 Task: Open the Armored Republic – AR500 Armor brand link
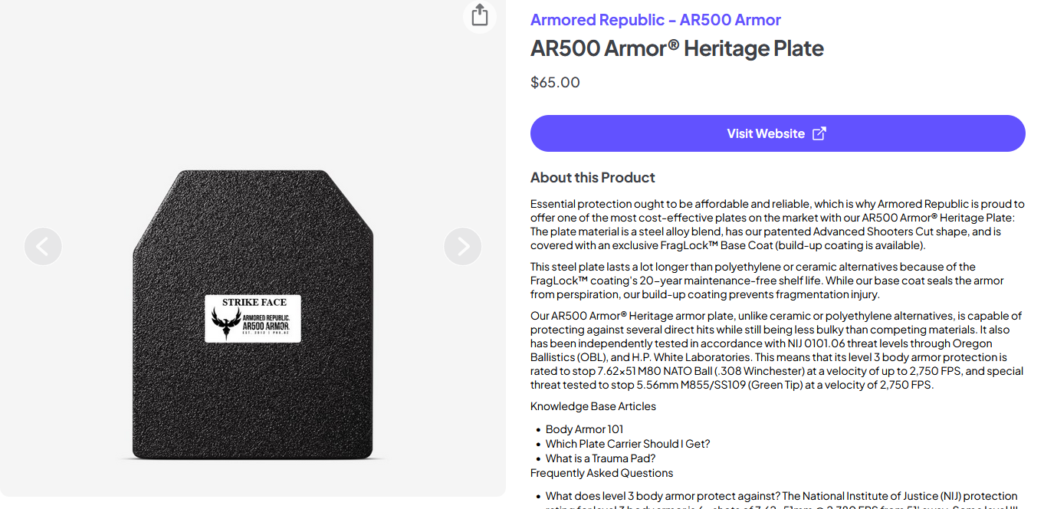(655, 20)
